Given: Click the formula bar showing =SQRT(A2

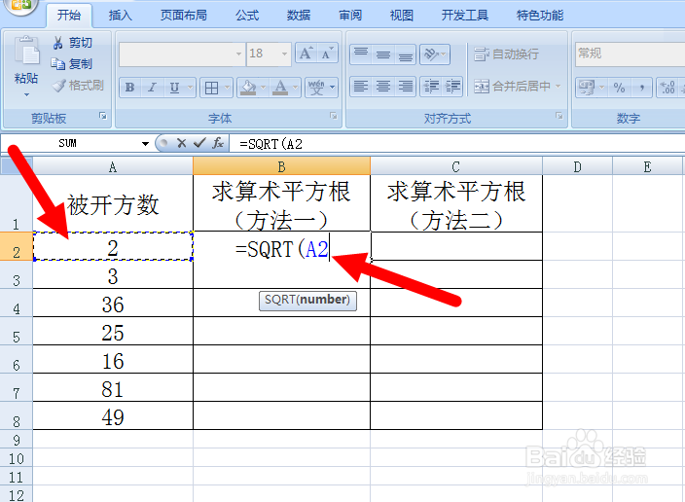Looking at the screenshot, I should (456, 143).
